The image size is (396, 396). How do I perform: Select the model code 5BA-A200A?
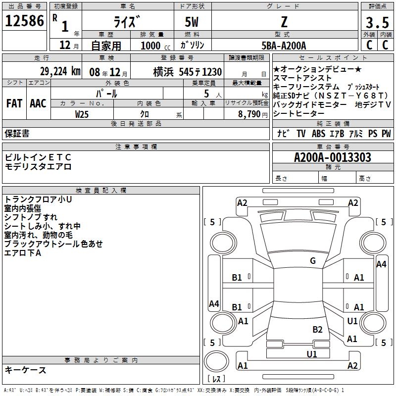[x=284, y=46]
